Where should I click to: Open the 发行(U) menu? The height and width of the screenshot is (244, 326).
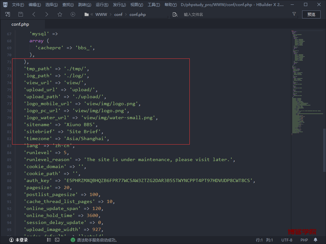click(x=119, y=4)
